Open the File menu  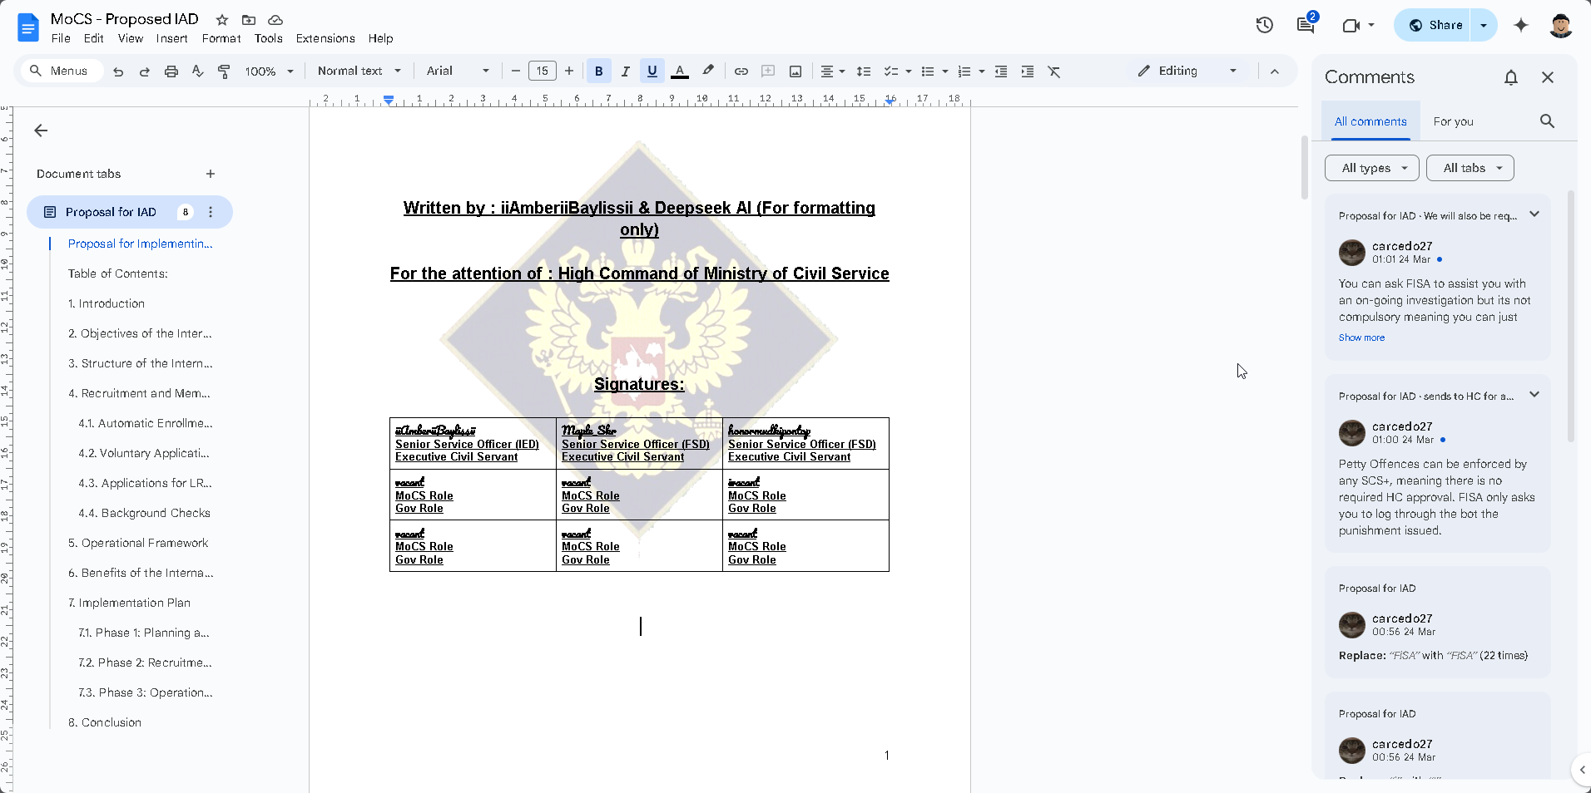click(61, 38)
